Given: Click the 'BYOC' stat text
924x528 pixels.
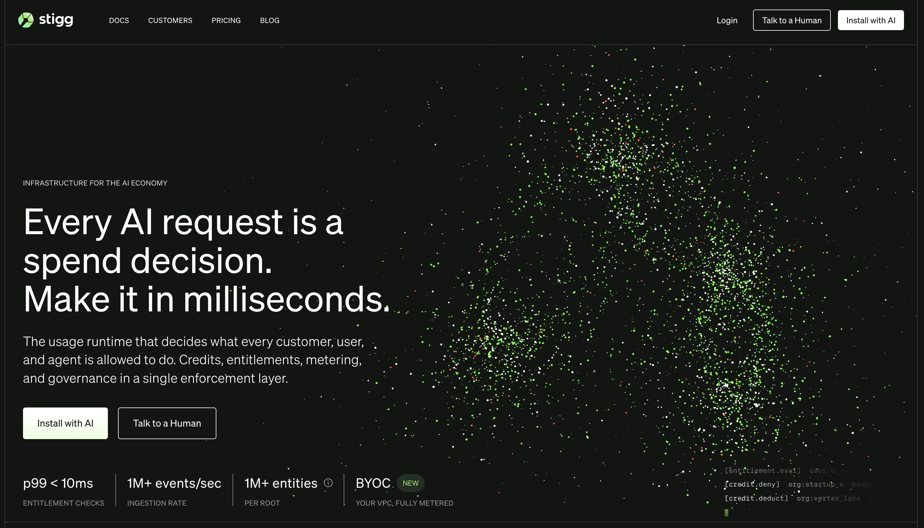Looking at the screenshot, I should 373,483.
